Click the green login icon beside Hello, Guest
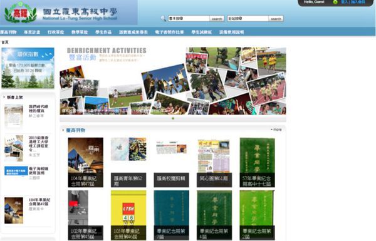376x241 pixels. [335, 2]
